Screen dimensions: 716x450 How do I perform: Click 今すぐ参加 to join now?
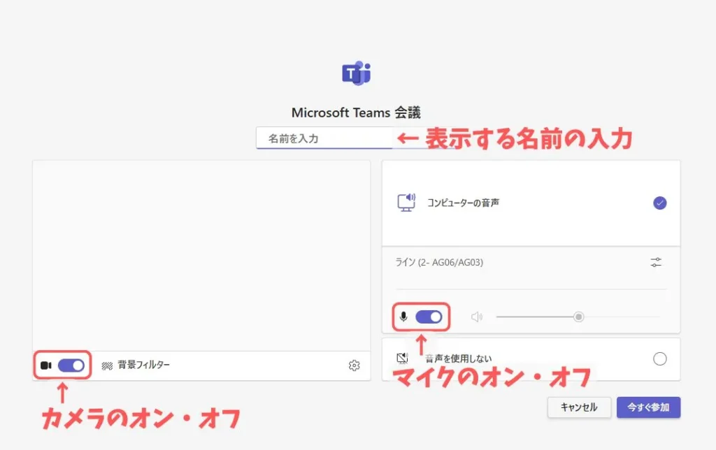[648, 407]
